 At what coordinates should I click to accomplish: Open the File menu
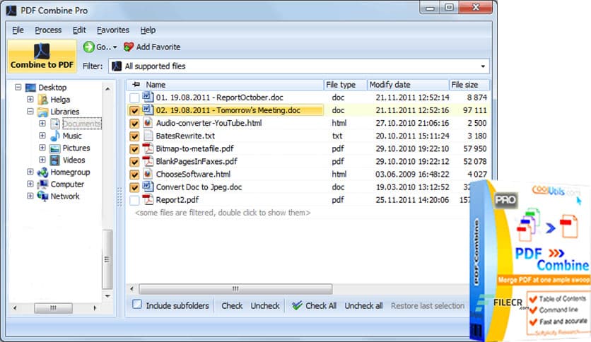click(18, 30)
